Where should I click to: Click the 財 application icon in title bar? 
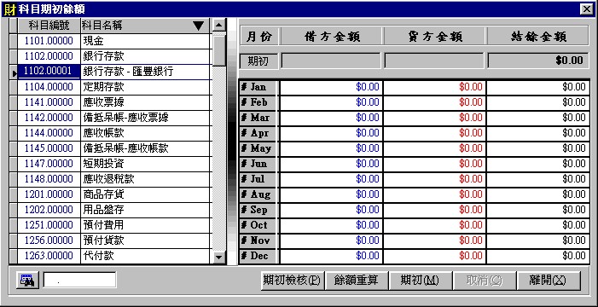9,9
